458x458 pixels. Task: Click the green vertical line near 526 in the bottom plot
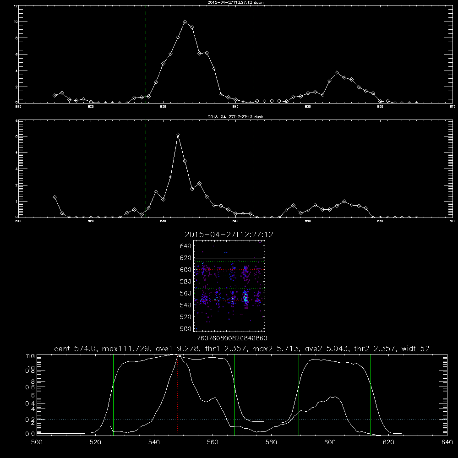point(113,394)
